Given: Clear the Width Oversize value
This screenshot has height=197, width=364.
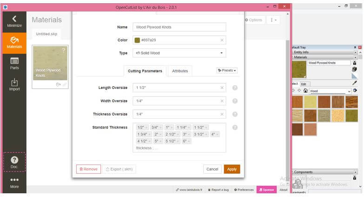Looking at the screenshot, I should pos(222,101).
